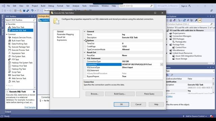Click the Visual Studio logo icon
216x121 pixels.
tap(3, 6)
